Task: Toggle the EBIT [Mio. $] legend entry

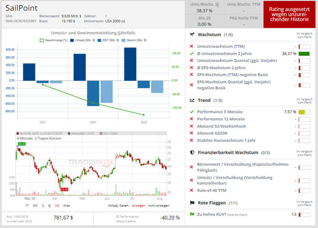Action: pyautogui.click(x=108, y=40)
